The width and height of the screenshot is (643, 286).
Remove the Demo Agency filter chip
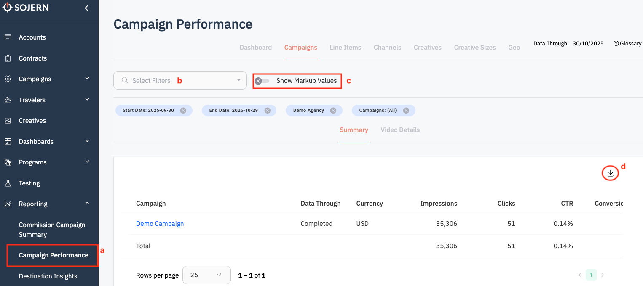click(x=333, y=111)
